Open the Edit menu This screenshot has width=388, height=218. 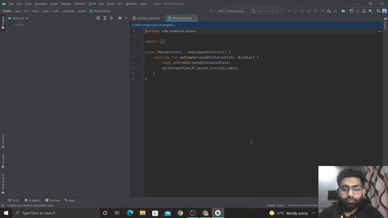click(x=19, y=4)
